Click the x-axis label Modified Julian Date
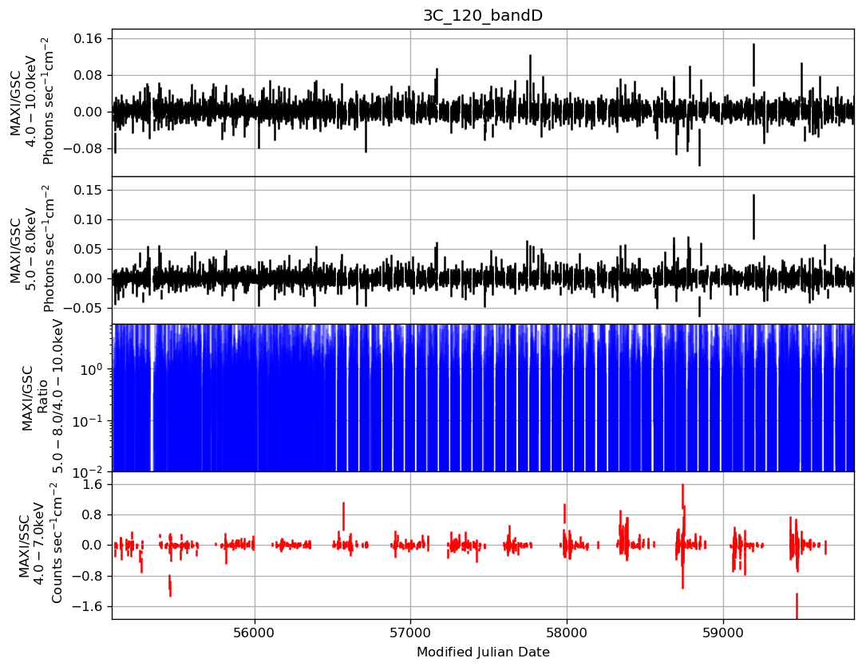This screenshot has width=866, height=670. pos(483,652)
